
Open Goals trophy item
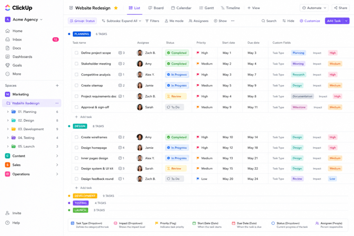click(17, 65)
